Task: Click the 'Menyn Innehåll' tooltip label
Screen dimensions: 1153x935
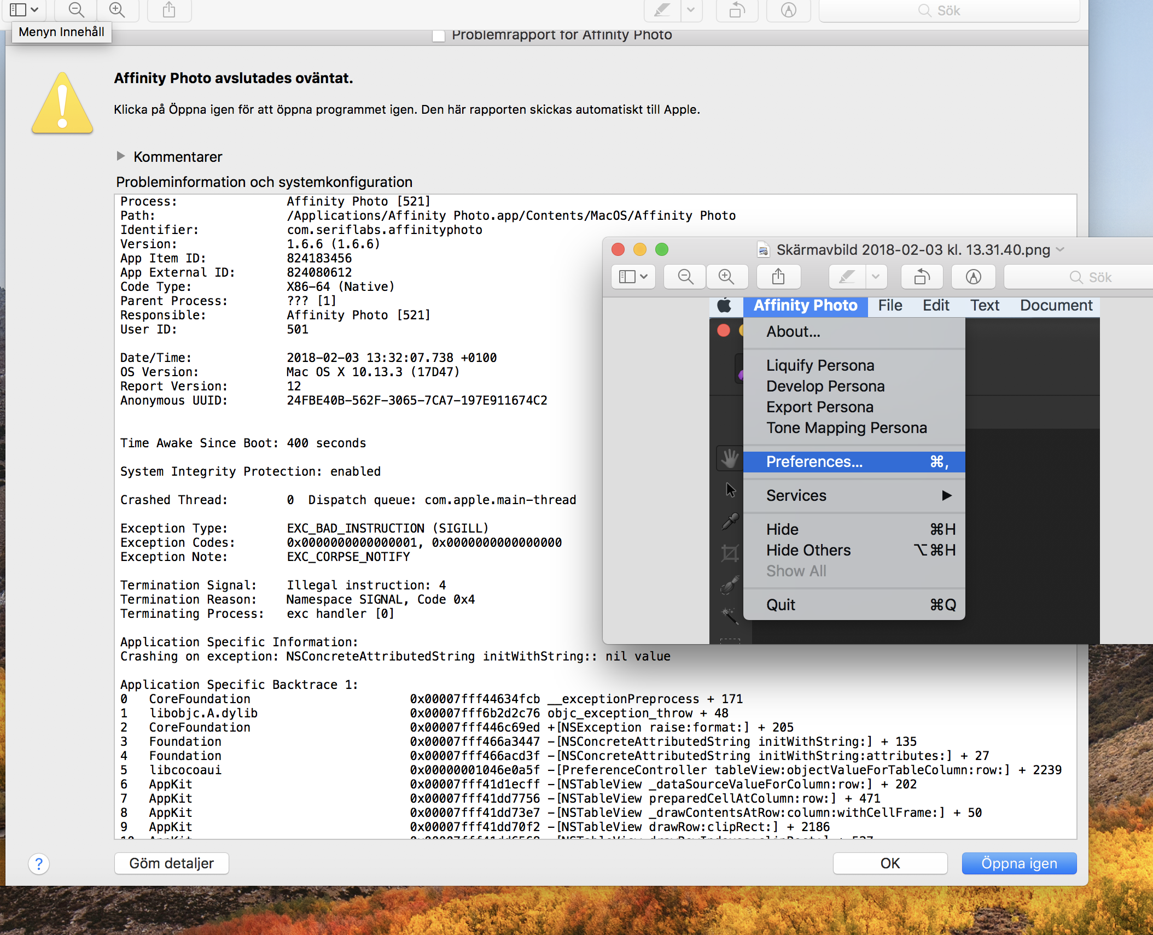Action: [62, 32]
